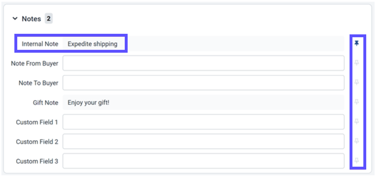Click the notes count badge showing 2
The image size is (376, 177).
(x=49, y=19)
